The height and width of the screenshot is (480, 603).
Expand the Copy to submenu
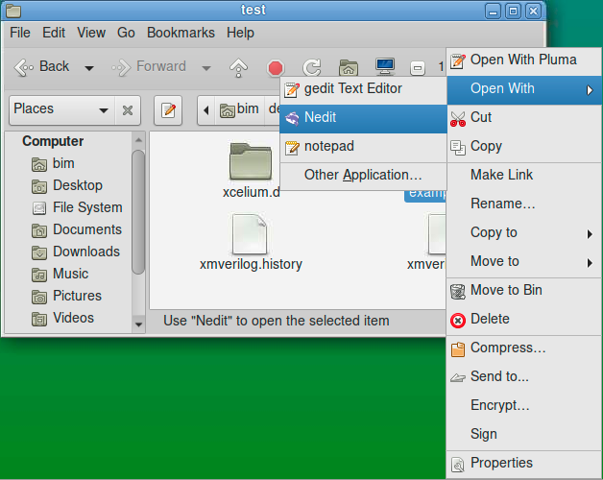point(524,232)
